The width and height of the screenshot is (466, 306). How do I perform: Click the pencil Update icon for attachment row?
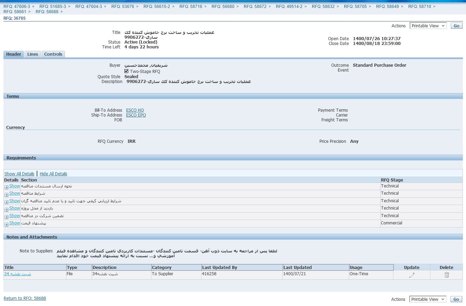[x=412, y=275]
